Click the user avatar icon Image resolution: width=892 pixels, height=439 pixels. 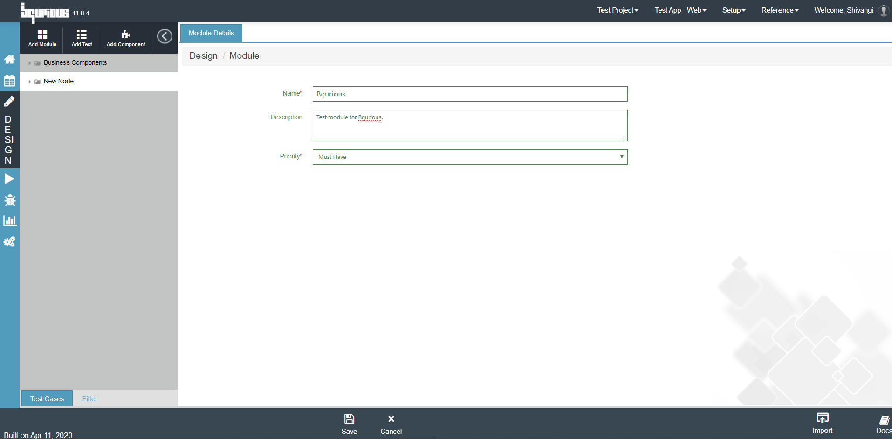(884, 10)
